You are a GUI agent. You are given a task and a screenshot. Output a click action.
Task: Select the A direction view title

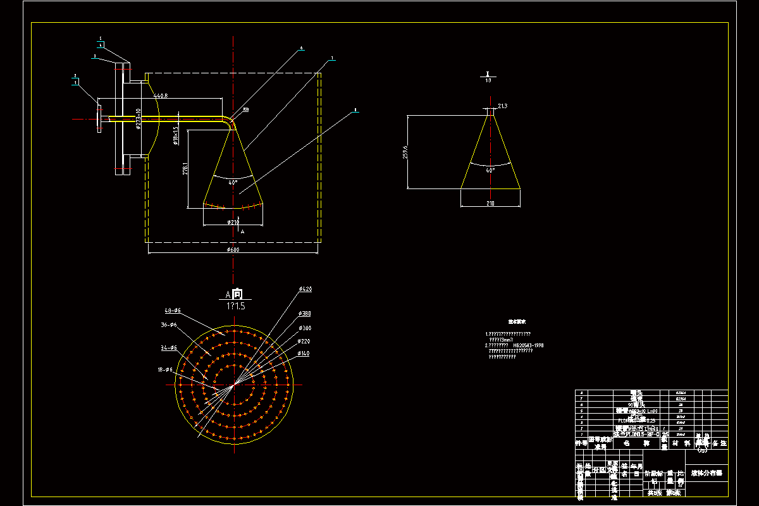[x=234, y=295]
